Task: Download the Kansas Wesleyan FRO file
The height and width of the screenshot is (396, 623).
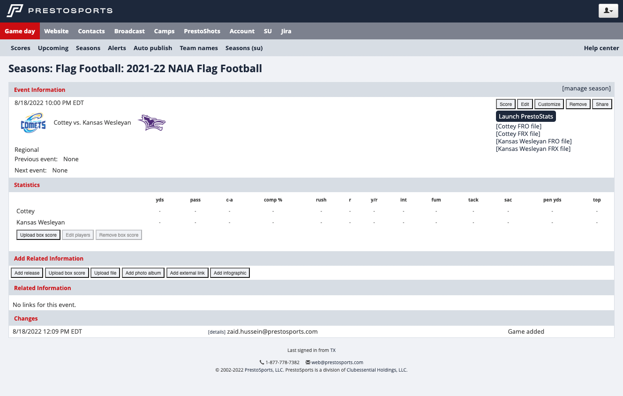Action: (x=534, y=141)
